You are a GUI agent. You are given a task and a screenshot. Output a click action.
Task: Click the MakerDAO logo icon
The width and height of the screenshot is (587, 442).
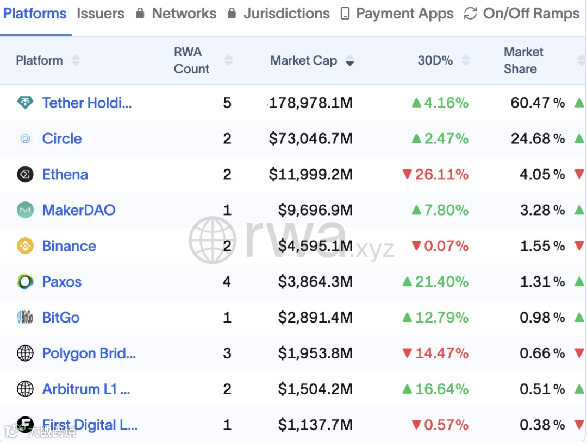pyautogui.click(x=26, y=210)
